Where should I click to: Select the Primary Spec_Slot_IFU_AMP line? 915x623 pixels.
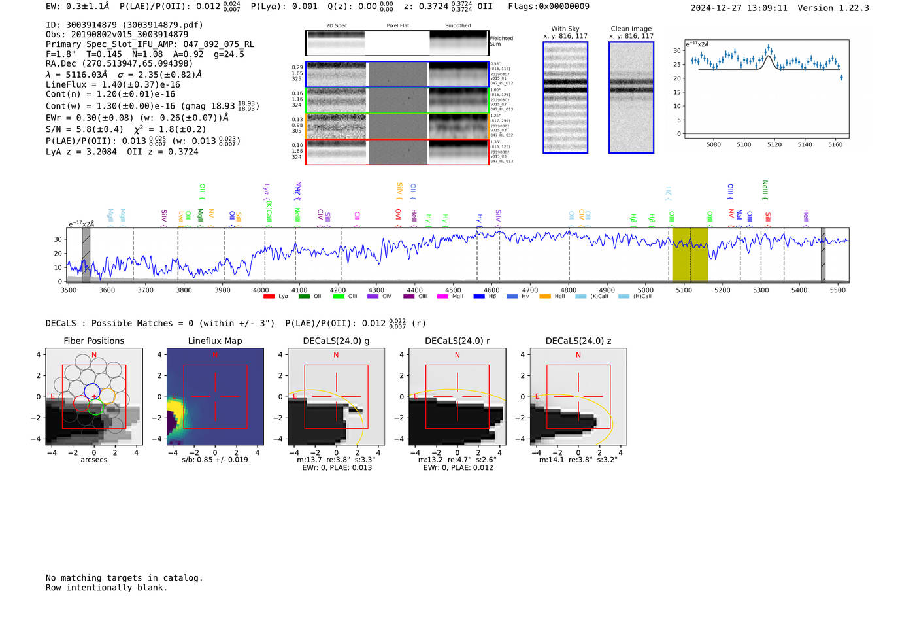pos(150,44)
